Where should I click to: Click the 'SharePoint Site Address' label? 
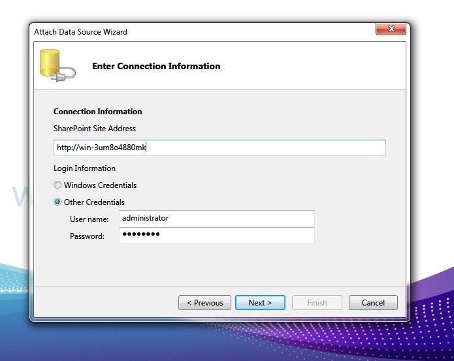pyautogui.click(x=95, y=129)
